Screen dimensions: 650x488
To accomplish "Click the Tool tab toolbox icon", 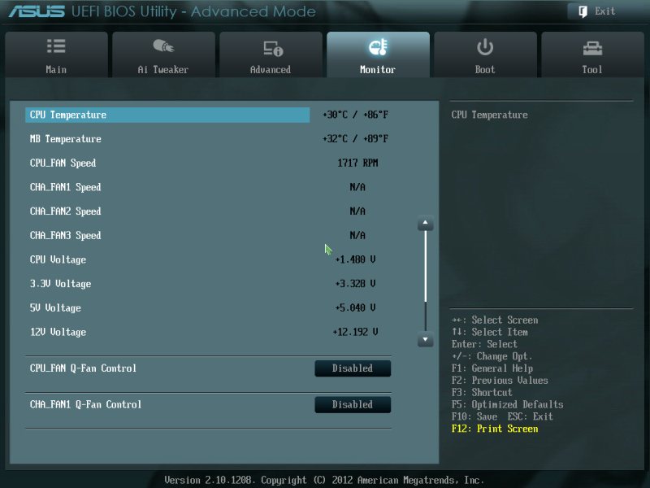I will click(592, 49).
